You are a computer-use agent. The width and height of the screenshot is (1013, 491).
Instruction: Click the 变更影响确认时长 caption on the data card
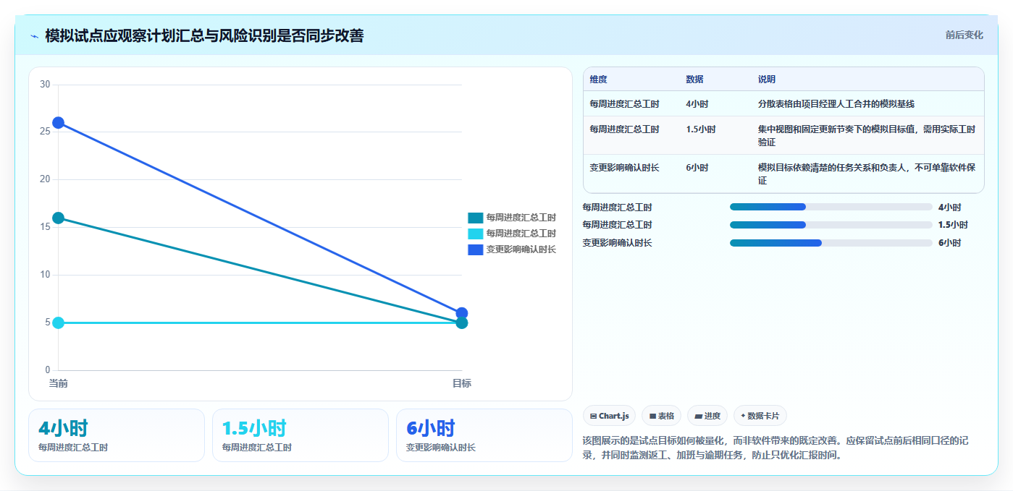441,448
